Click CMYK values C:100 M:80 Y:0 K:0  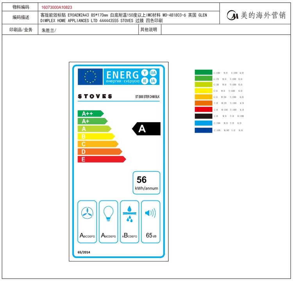tap(228, 130)
